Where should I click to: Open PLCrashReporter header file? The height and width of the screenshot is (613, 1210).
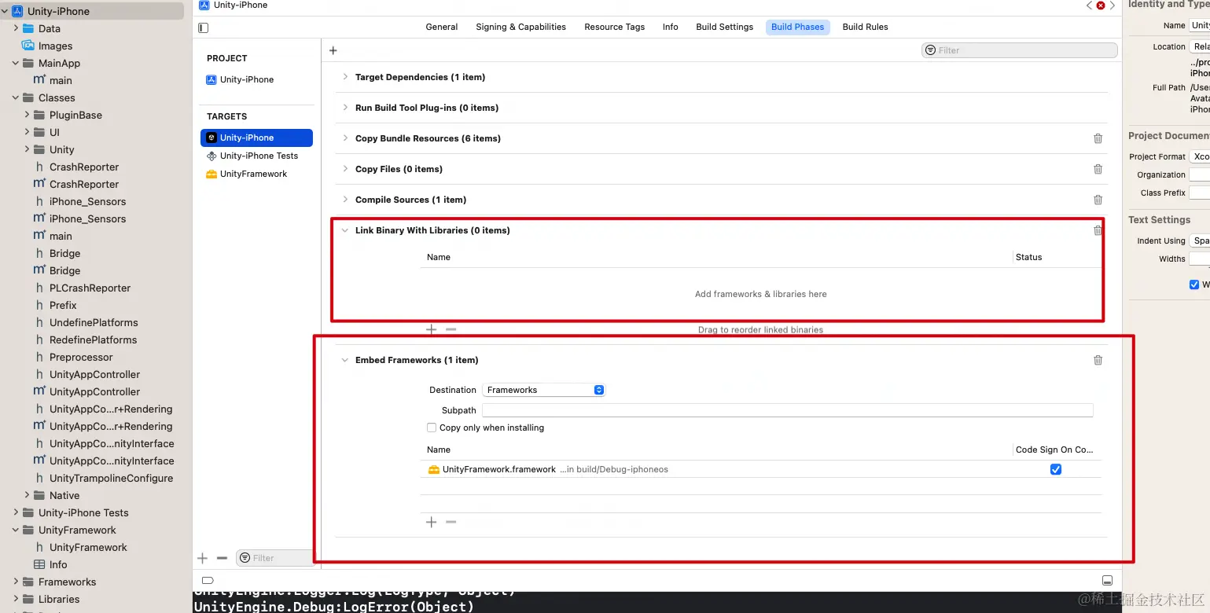click(90, 288)
